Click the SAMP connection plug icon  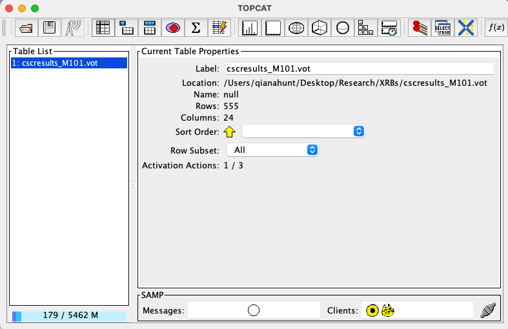click(488, 310)
